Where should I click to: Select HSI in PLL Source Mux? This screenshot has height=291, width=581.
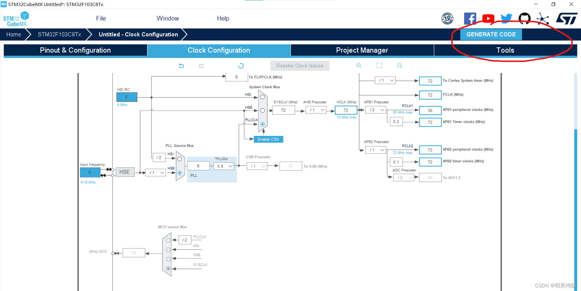coord(179,159)
